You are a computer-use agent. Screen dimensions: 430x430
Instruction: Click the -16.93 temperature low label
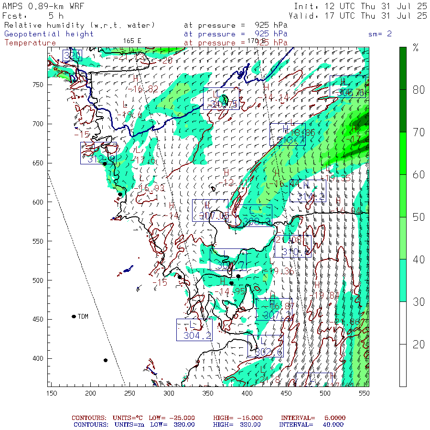(x=150, y=188)
